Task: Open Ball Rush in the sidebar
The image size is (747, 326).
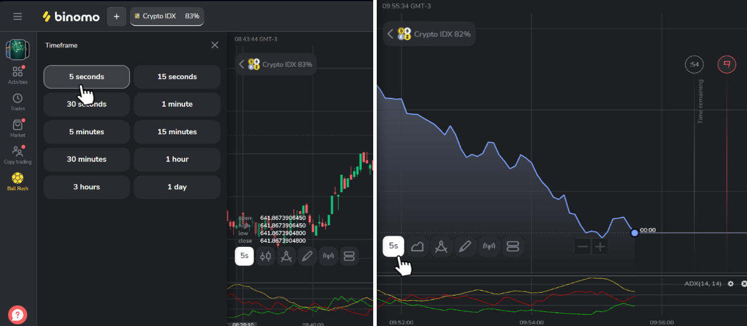Action: (x=18, y=182)
